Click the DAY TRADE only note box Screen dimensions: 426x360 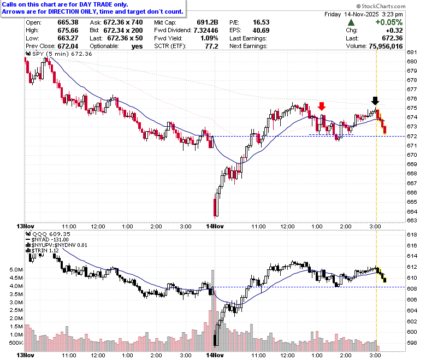(x=93, y=8)
